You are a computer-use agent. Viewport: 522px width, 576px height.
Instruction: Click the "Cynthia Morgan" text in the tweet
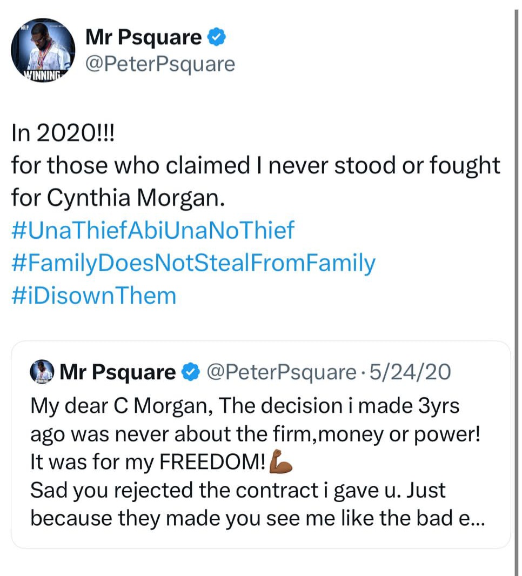135,198
